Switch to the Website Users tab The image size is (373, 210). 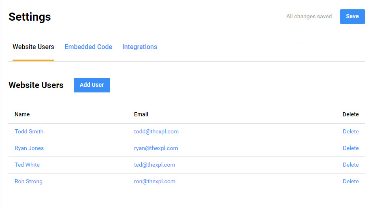point(33,47)
